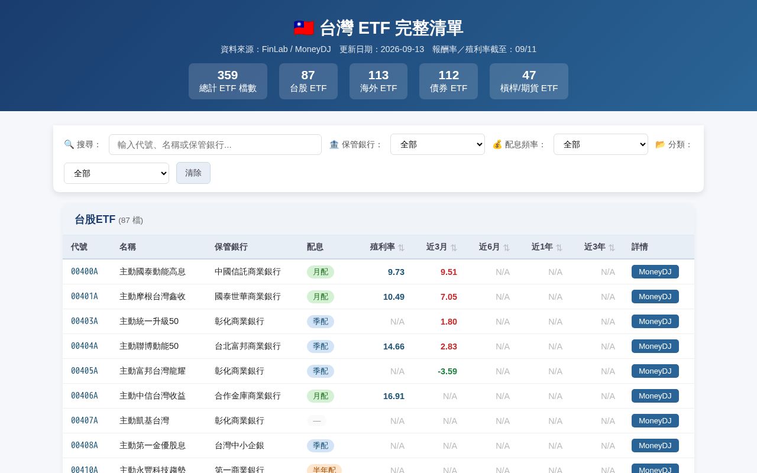The image size is (757, 473).
Task: Click custodian 合作金庫商業銀行
Action: coord(248,396)
